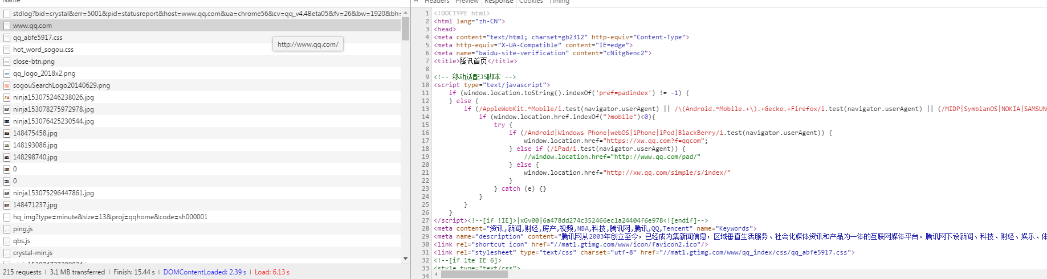The image size is (1047, 279).
Task: Click the red 'Load: 6.13 s' text
Action: pos(272,272)
